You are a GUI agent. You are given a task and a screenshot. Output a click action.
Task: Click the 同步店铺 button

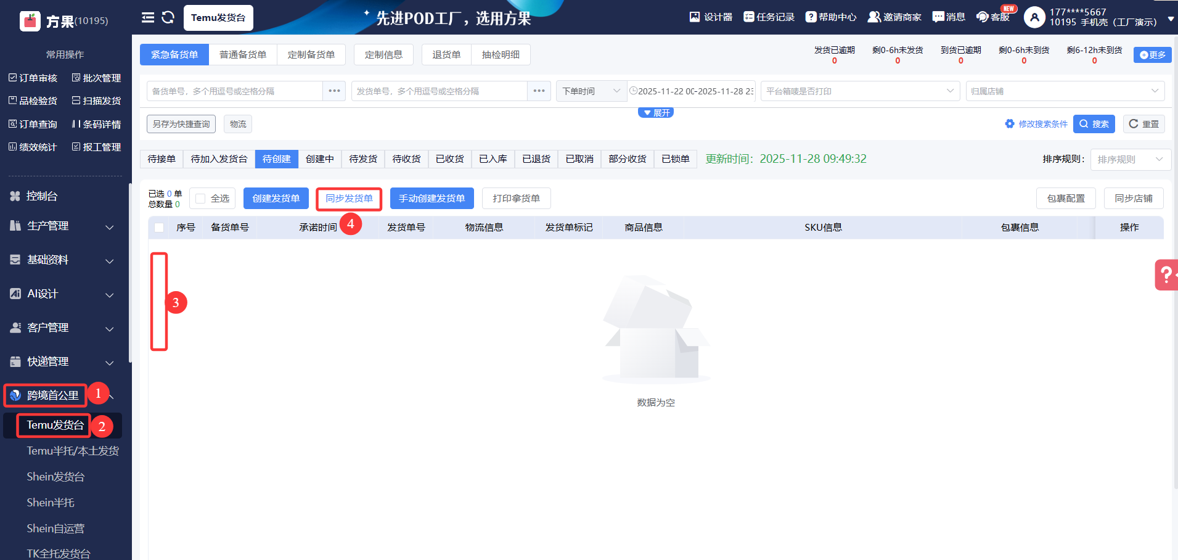pos(1133,199)
